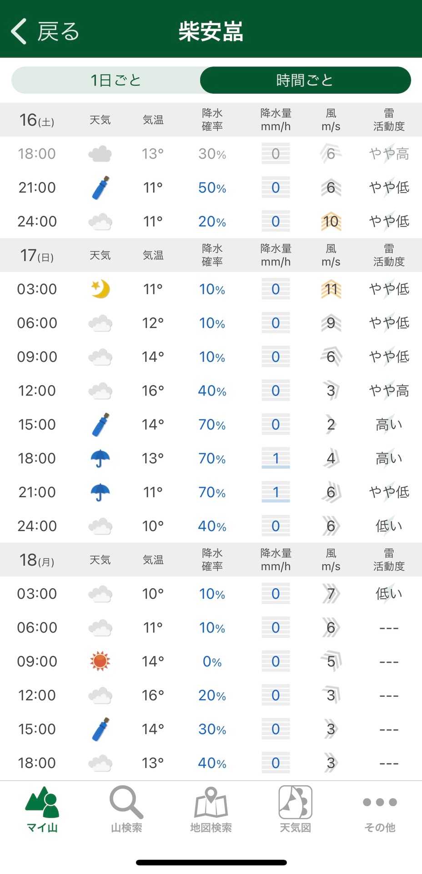Tap the rainfall bar showing 1 at 21:00
422x874 pixels.
(276, 492)
